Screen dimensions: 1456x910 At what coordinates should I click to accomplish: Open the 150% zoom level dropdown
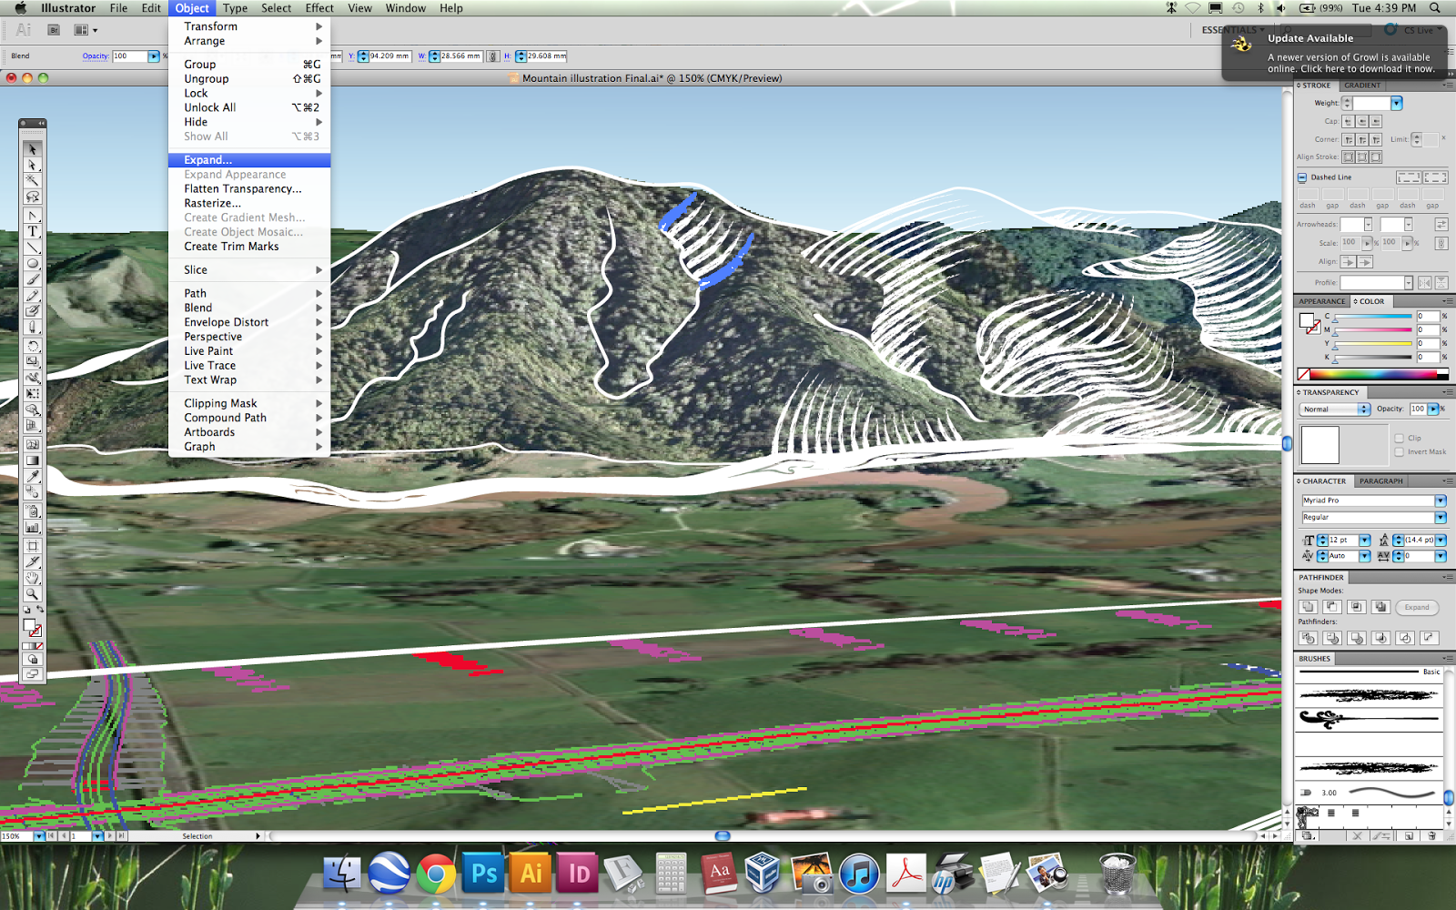(39, 835)
